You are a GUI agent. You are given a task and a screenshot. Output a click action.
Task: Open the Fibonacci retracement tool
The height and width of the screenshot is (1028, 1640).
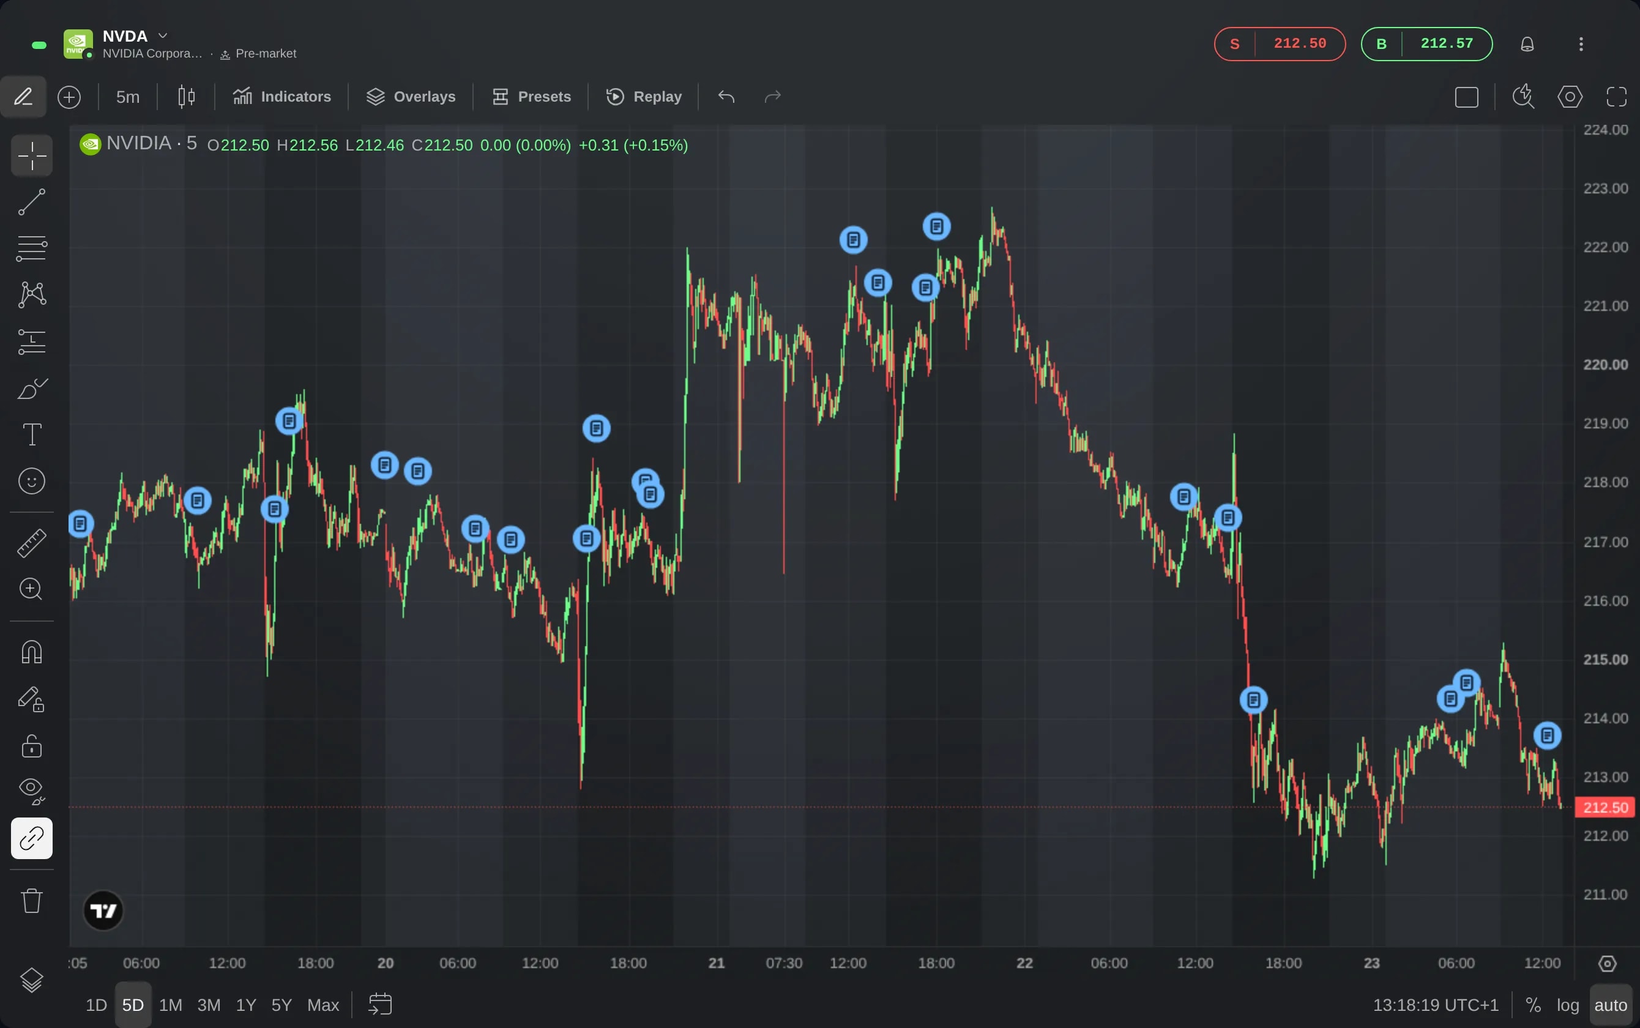point(31,248)
